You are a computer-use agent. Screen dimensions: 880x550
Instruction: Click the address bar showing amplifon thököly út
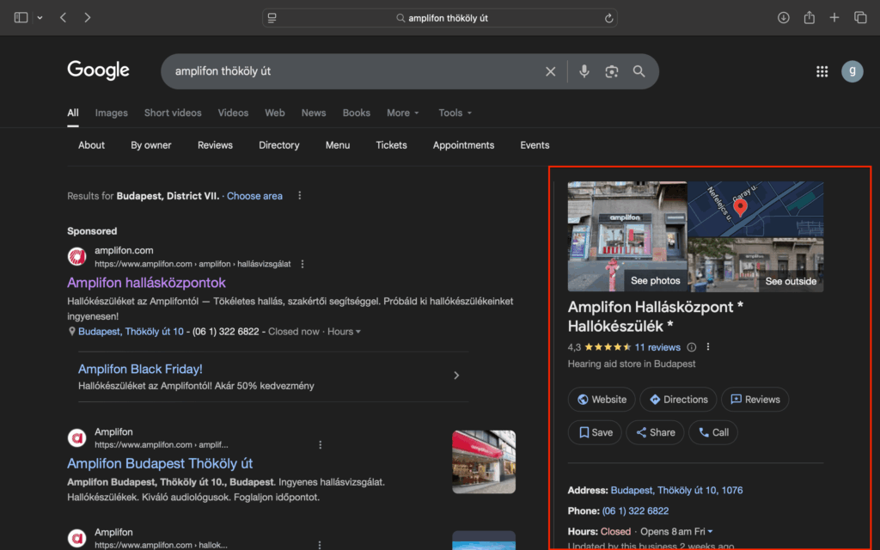tap(440, 18)
